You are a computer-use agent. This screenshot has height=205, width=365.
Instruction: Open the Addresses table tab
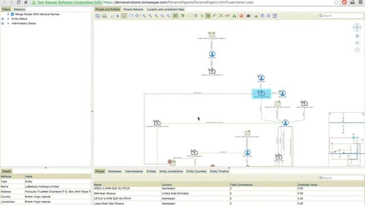(x=115, y=171)
